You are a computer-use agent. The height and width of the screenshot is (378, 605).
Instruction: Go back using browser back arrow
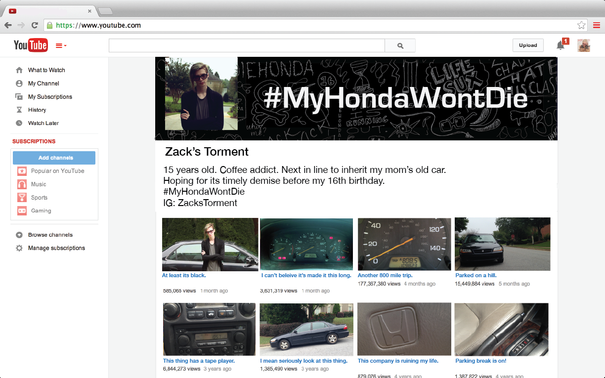8,25
